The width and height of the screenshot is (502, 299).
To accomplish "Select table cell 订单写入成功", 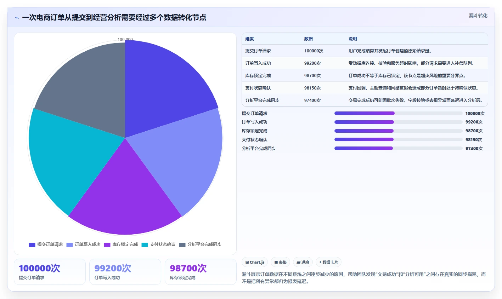I will (x=258, y=63).
